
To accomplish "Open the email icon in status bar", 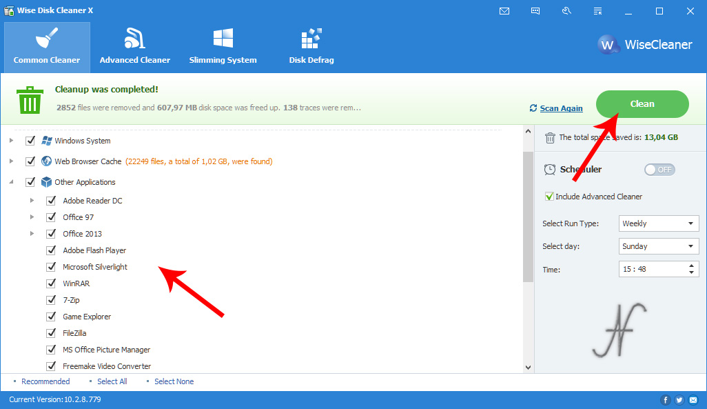I will (693, 399).
